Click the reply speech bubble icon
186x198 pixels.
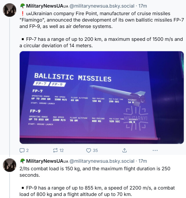[x=22, y=150]
